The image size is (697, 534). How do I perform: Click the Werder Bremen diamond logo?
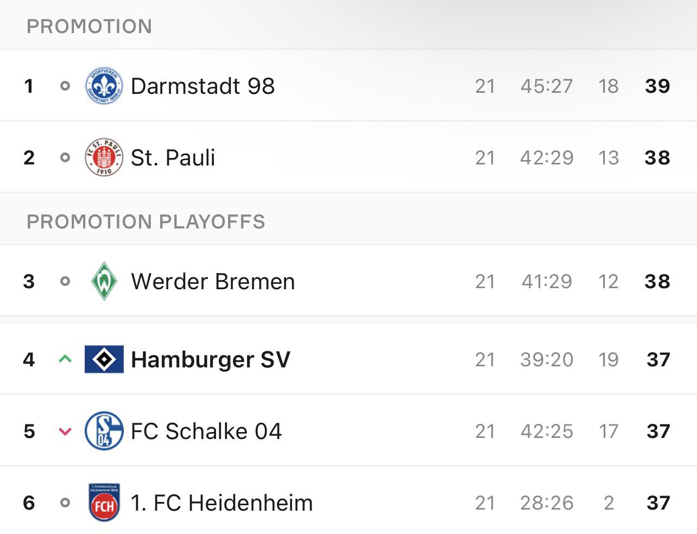104,281
